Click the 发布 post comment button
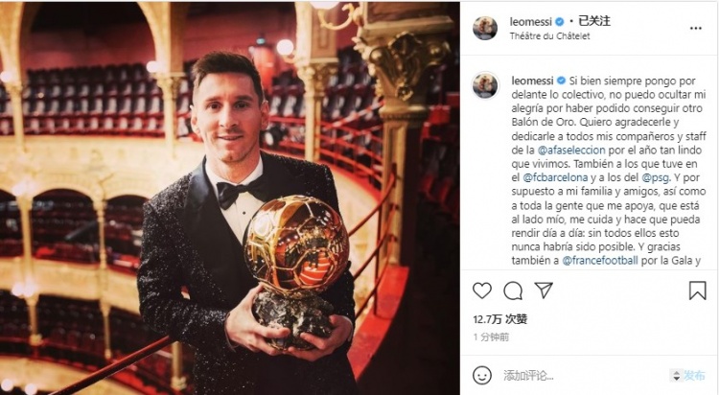Viewport: 719px width, 395px height. tap(695, 376)
